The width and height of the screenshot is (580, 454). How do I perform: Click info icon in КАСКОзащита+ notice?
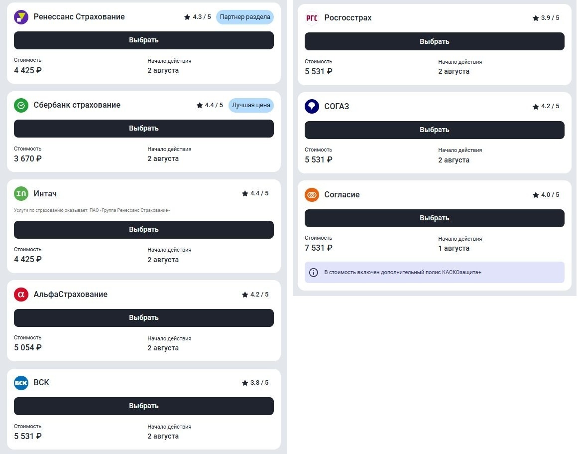[314, 273]
